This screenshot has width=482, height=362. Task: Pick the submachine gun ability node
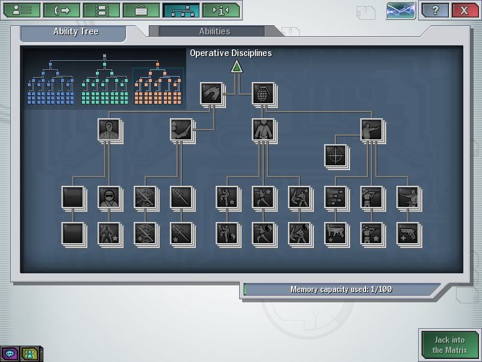pos(335,233)
